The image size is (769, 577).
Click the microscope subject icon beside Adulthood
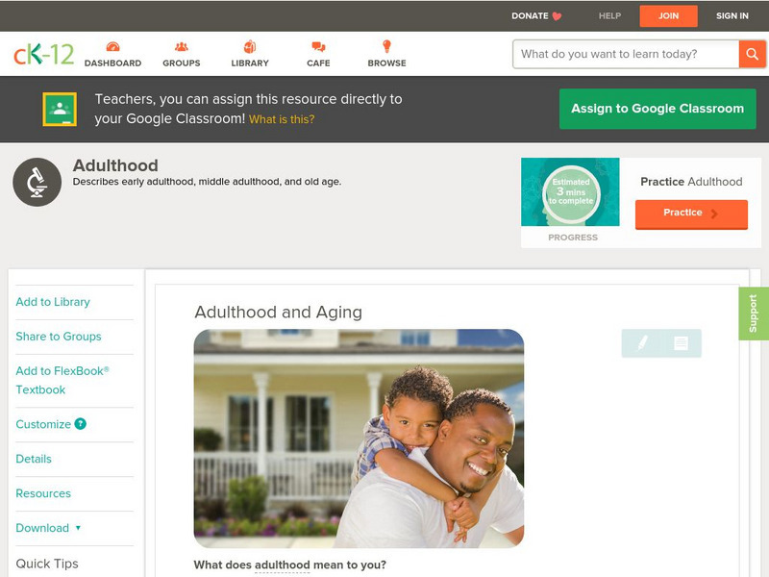point(37,182)
